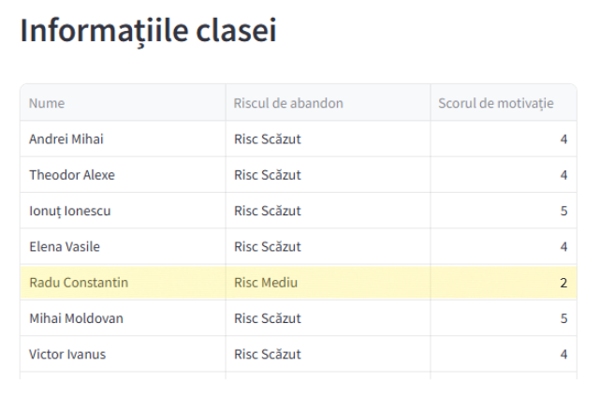Select Mihai Moldovan's motivation score 5

[563, 318]
